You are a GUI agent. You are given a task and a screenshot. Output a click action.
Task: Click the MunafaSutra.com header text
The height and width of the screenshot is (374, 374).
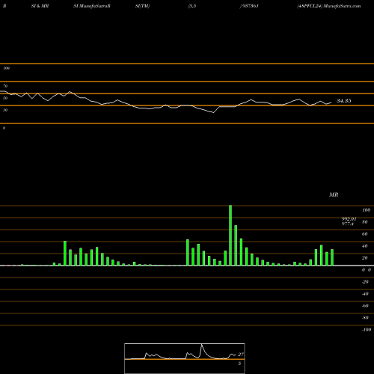pos(342,6)
